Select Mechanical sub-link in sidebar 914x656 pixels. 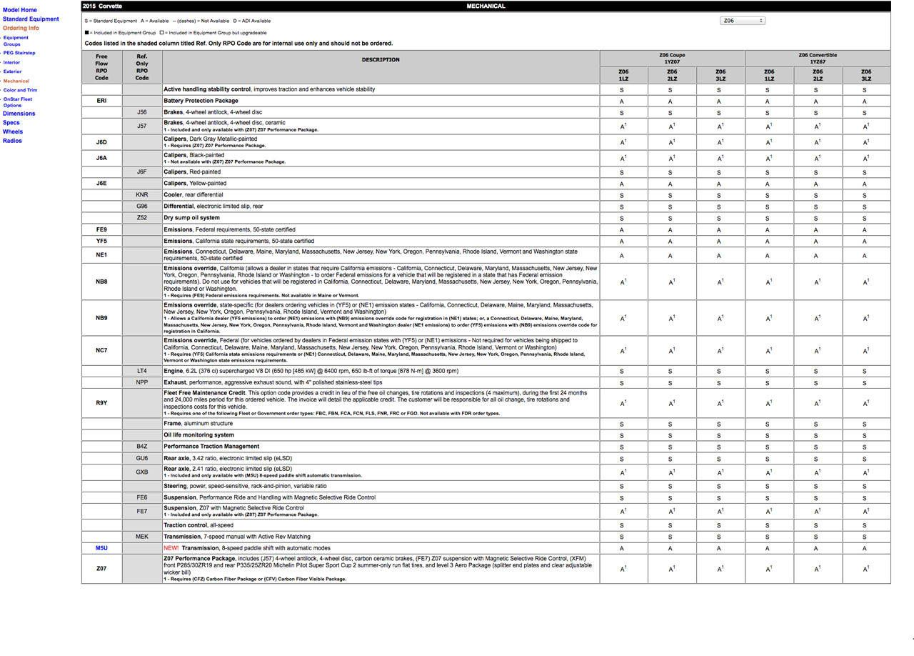pyautogui.click(x=16, y=81)
